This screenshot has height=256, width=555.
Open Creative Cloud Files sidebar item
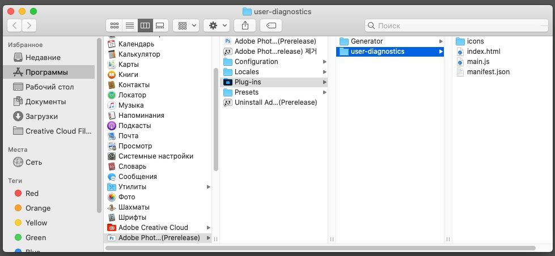coord(49,131)
